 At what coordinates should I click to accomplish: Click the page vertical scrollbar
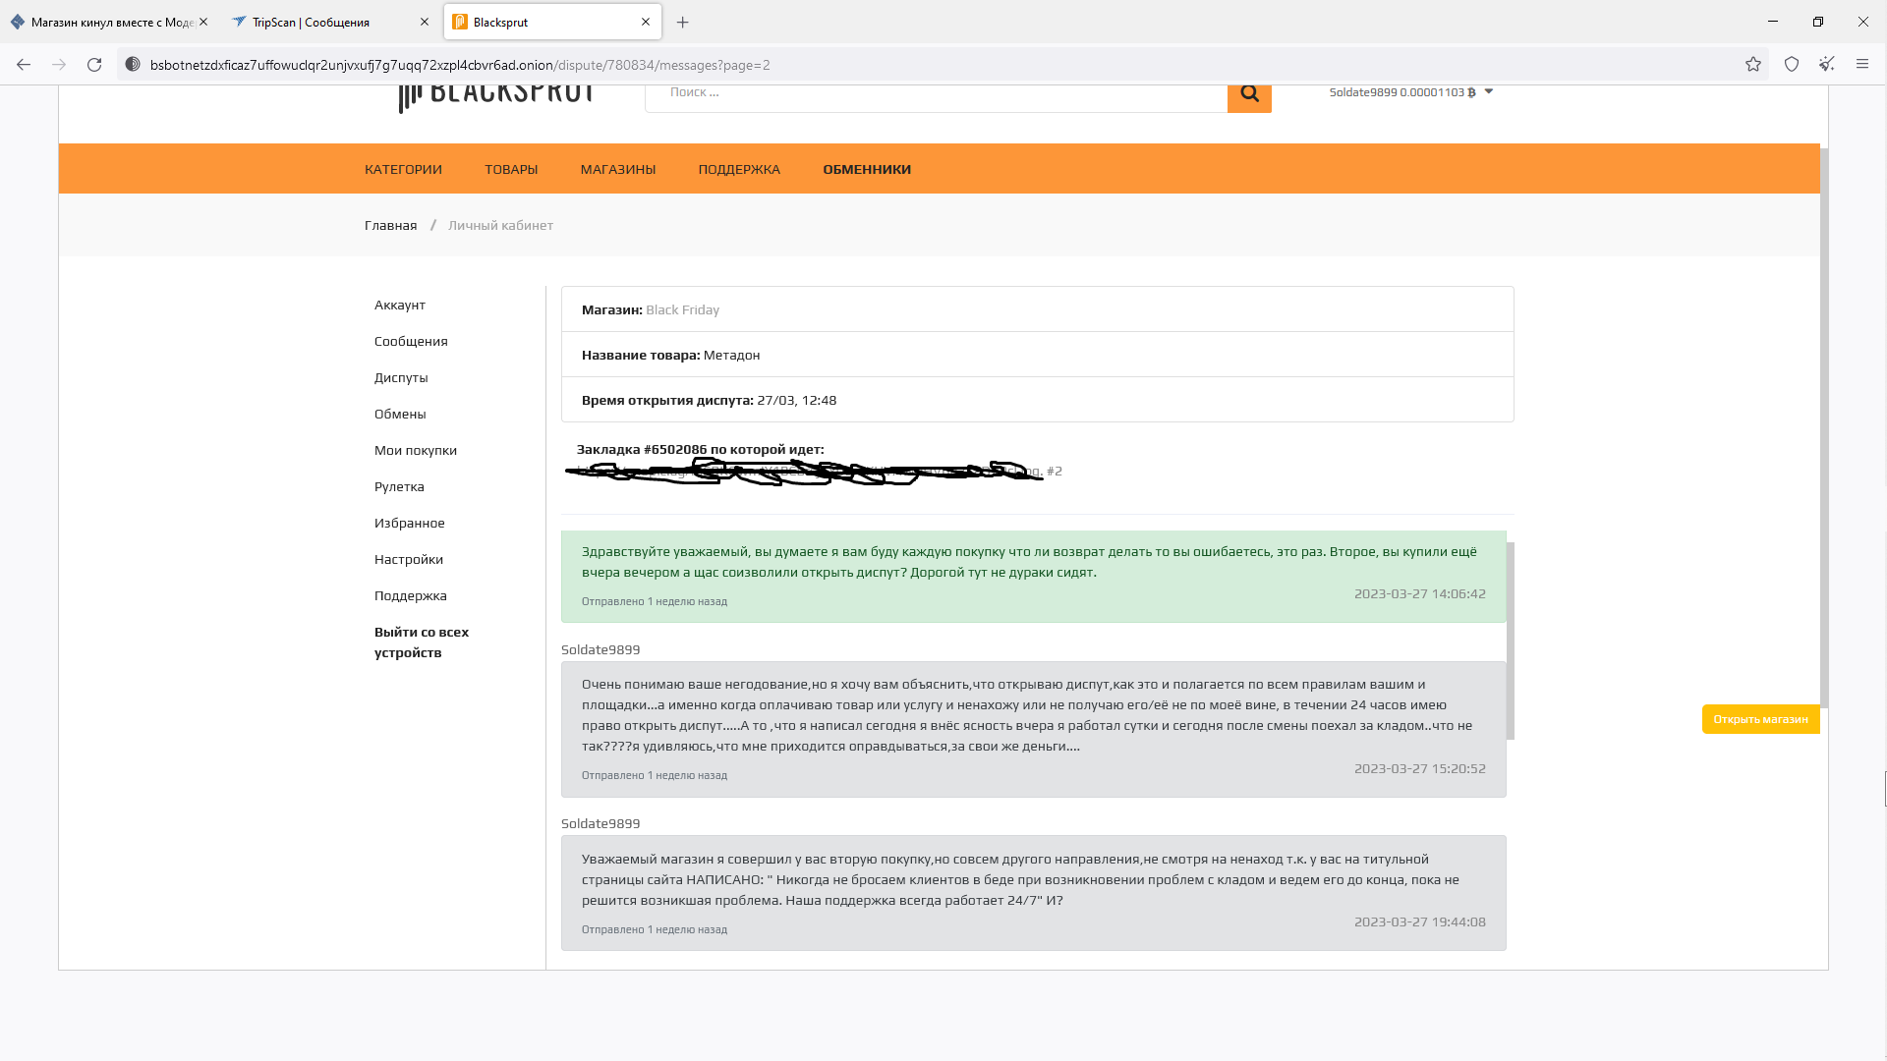1824,427
